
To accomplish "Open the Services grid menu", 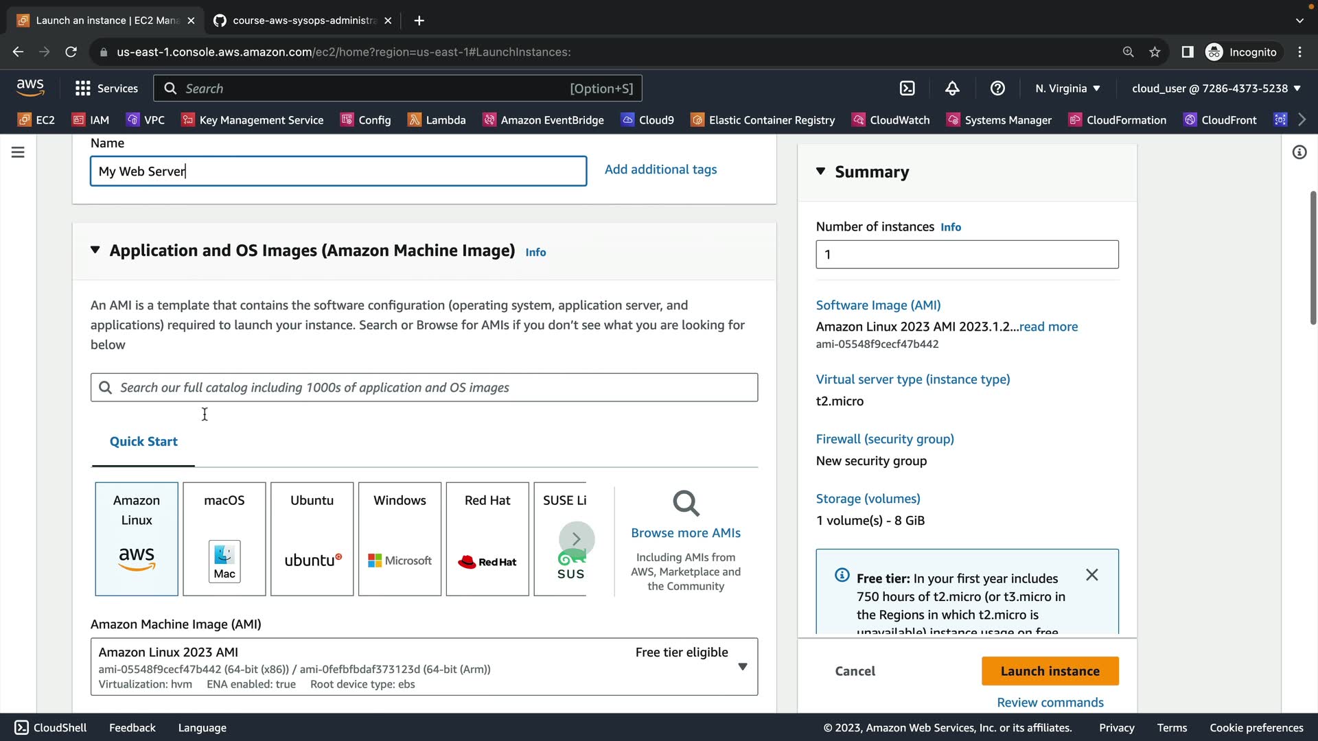I will point(106,89).
